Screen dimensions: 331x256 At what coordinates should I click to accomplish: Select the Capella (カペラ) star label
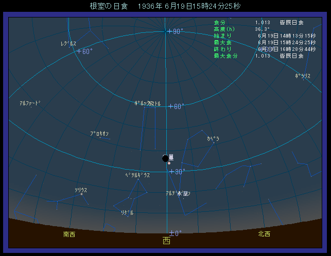pos(213,138)
